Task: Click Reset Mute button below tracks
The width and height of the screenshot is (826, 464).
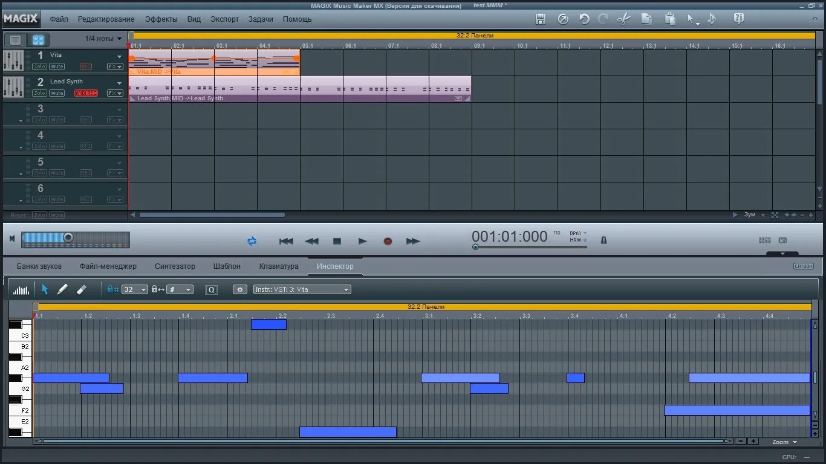Action: pyautogui.click(x=57, y=215)
